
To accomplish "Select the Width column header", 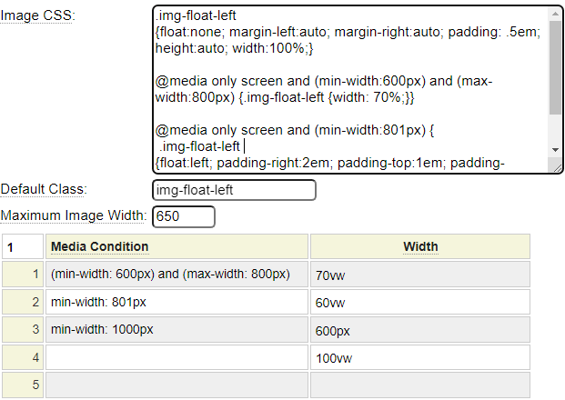I will click(x=419, y=246).
